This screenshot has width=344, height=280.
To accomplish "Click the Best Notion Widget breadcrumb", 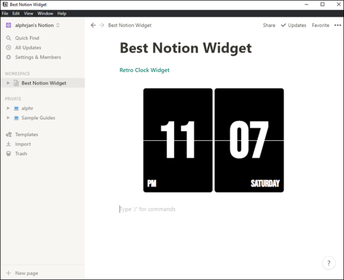I will [130, 25].
